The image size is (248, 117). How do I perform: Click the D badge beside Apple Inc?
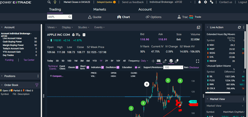[x=84, y=35]
